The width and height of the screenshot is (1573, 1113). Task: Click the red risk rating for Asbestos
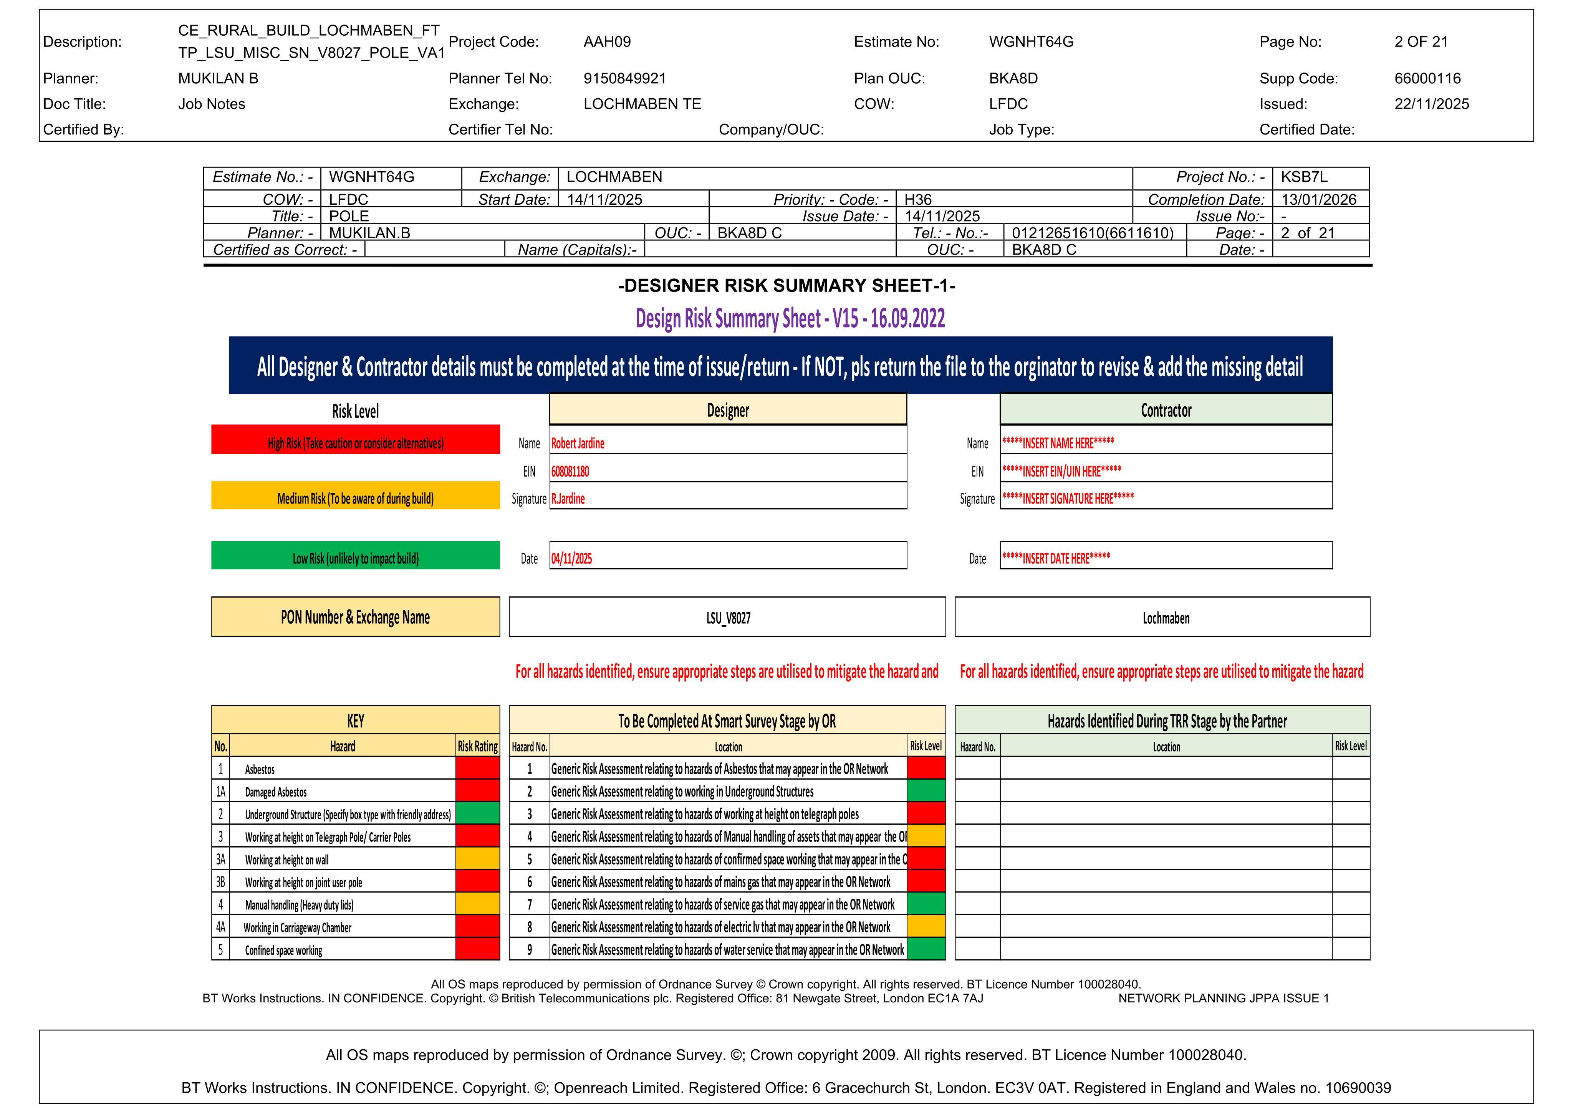[x=477, y=768]
